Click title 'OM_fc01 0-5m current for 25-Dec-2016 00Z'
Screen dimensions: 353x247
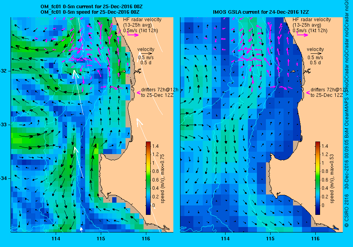pyautogui.click(x=91, y=7)
